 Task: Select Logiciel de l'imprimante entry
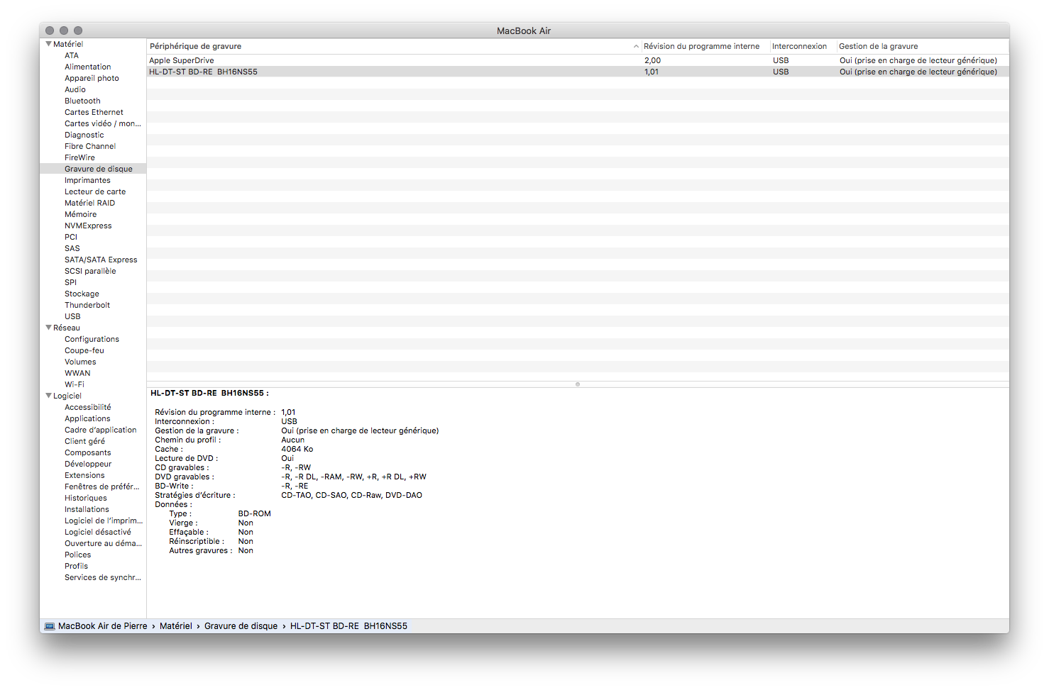tap(104, 521)
